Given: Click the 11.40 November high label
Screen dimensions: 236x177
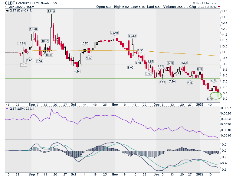Looking at the screenshot, I should click(x=114, y=33).
